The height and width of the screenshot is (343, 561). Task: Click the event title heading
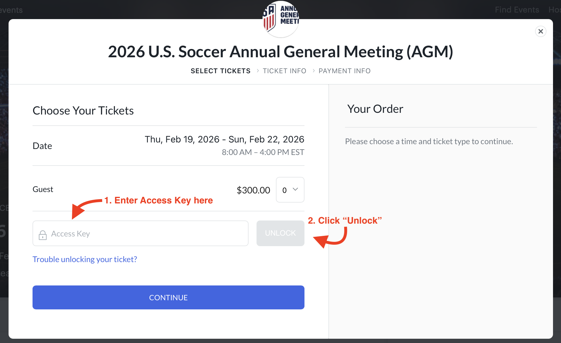[x=280, y=52]
